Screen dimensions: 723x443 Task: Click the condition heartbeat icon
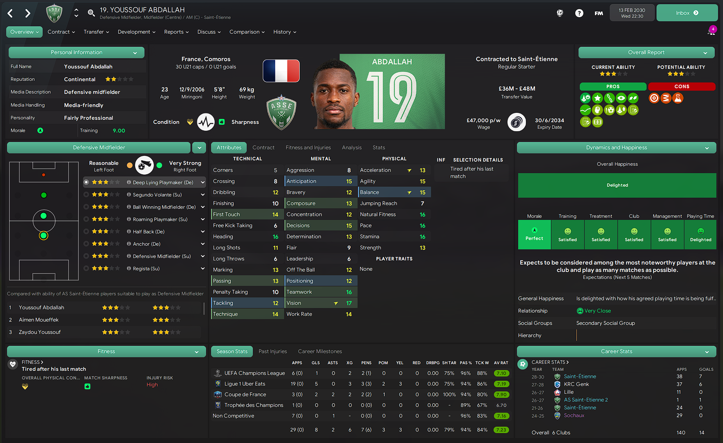[206, 122]
